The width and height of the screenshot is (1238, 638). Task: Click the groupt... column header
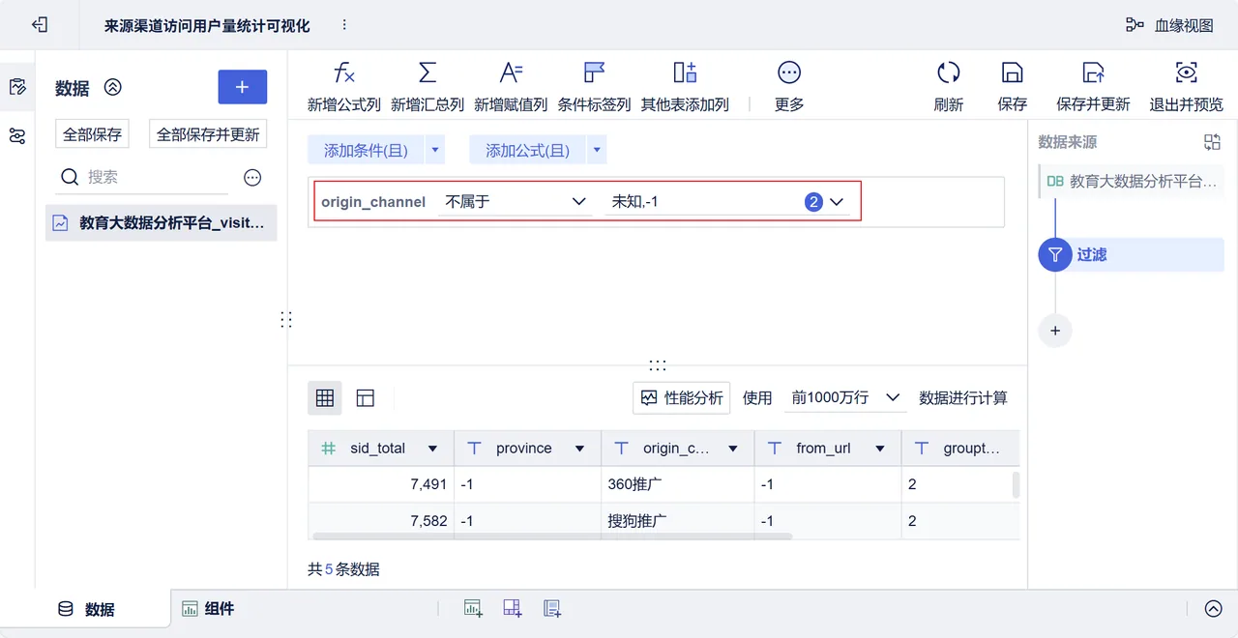(960, 449)
